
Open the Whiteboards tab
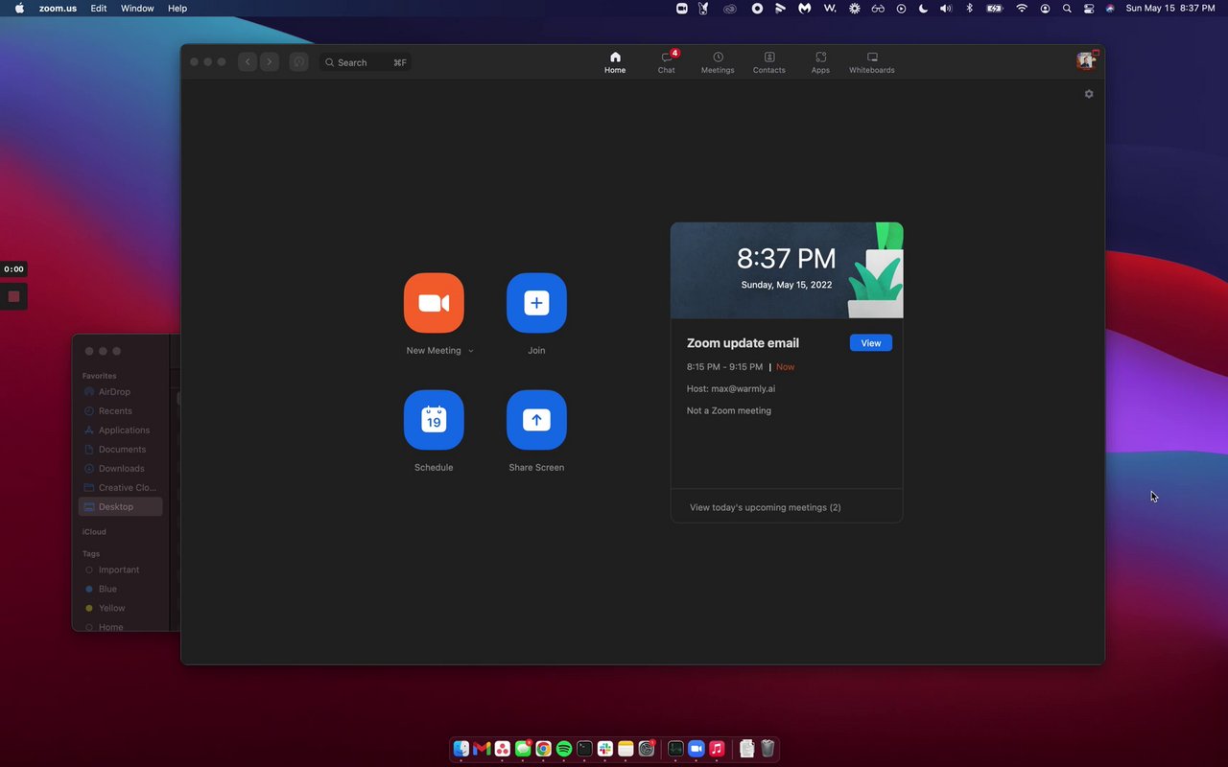pos(872,62)
